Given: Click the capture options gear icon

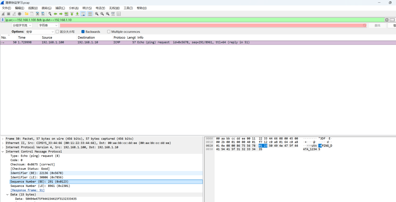Looking at the screenshot, I should point(19,14).
